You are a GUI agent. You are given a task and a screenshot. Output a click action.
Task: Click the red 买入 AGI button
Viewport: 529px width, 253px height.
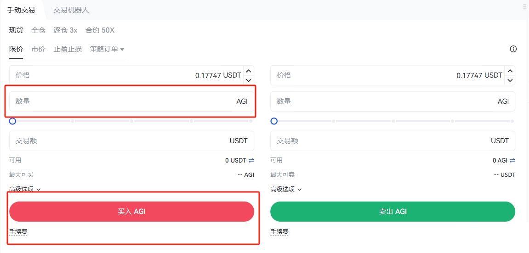tap(131, 212)
